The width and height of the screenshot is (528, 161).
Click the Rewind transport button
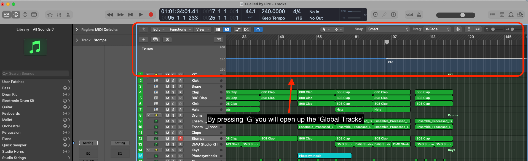click(x=110, y=15)
